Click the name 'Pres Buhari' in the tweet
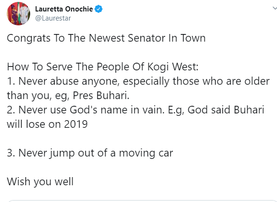 (100, 96)
